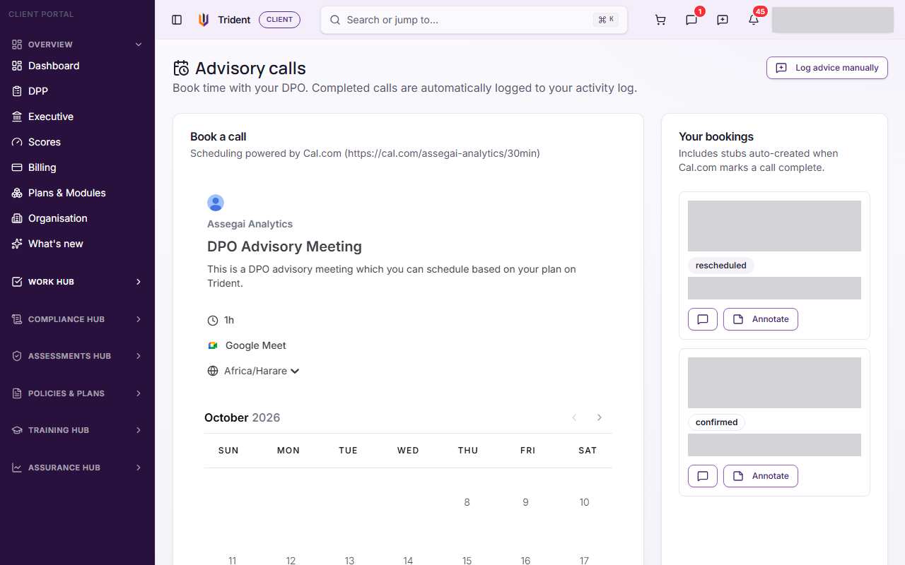Expand the Training Hub section
The image size is (905, 565).
(x=77, y=430)
